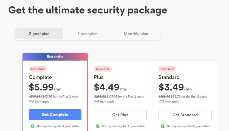Click the $4.49/mo price
Viewport: 229px width, 131px height.
(111, 88)
